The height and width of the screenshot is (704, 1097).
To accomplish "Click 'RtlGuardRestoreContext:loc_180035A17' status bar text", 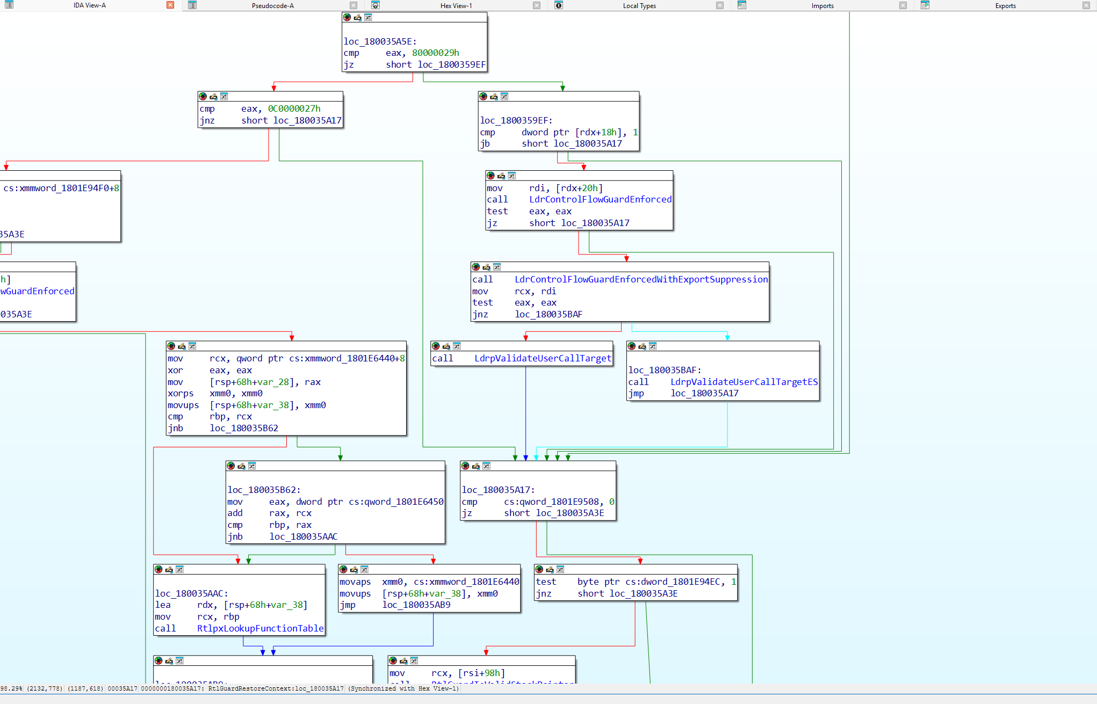I will (276, 688).
